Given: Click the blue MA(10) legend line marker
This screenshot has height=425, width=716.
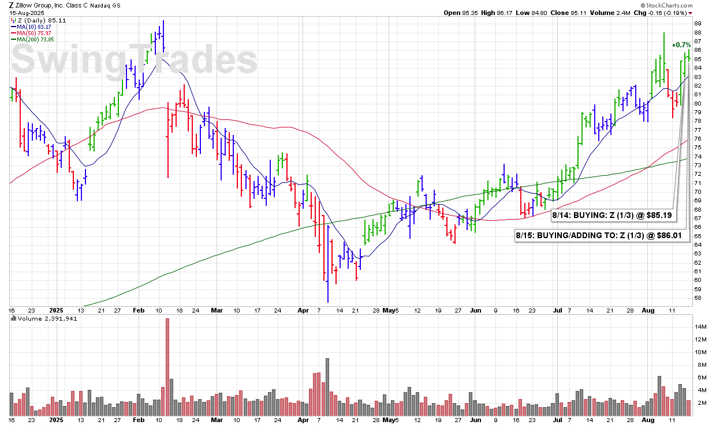Looking at the screenshot, I should [13, 27].
